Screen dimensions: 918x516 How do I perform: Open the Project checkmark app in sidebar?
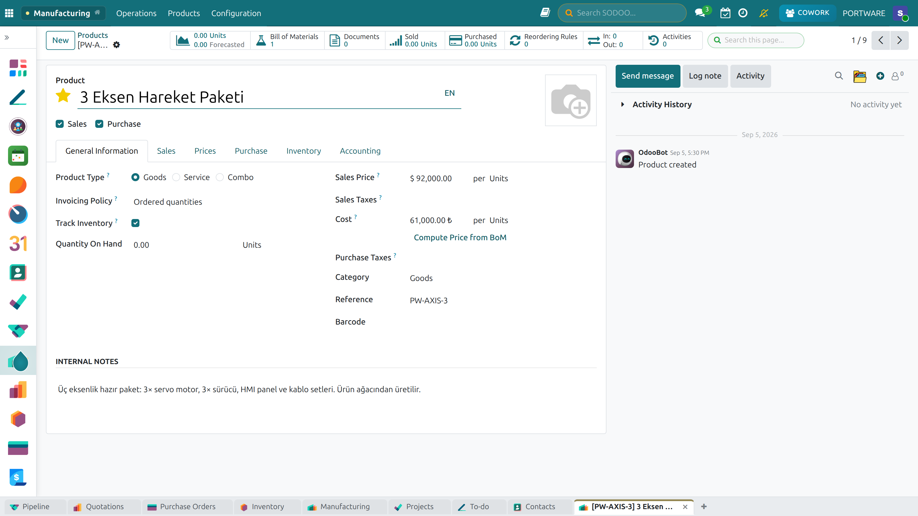[x=18, y=302]
